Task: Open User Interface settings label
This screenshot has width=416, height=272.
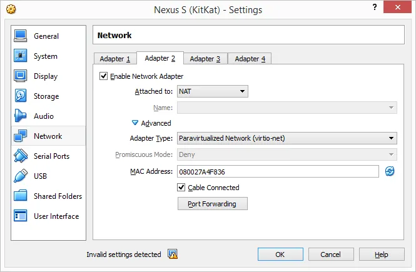Action: click(x=56, y=216)
